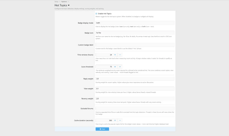Toggle the Enable Hot Topics checkbox
This screenshot has height=136, width=229.
point(96,14)
